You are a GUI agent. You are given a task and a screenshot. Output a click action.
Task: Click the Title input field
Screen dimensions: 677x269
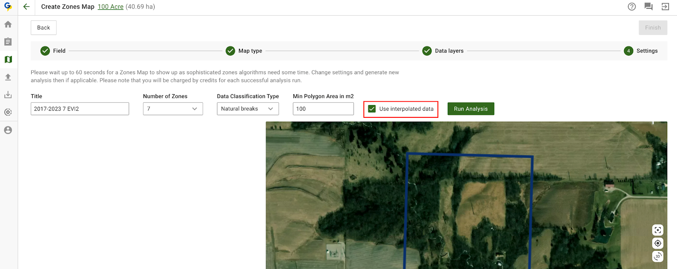click(80, 109)
